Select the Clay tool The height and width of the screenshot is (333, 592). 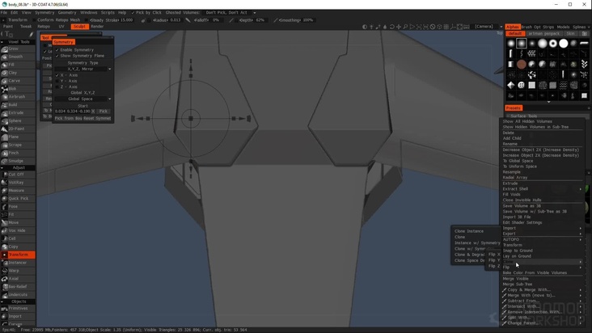point(18,73)
